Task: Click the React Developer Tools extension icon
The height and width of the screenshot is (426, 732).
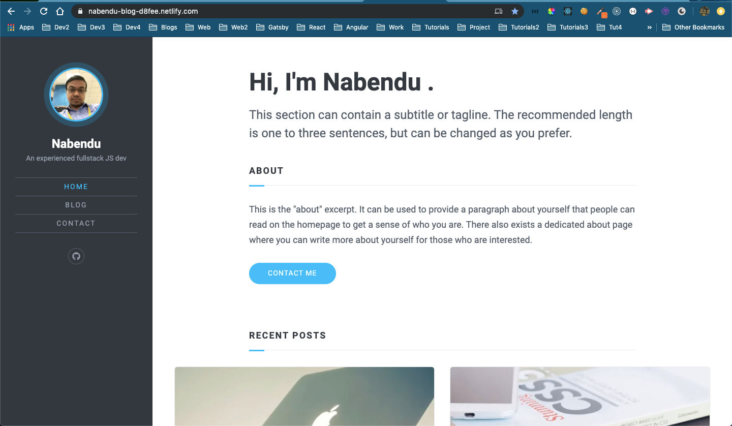Action: click(568, 11)
